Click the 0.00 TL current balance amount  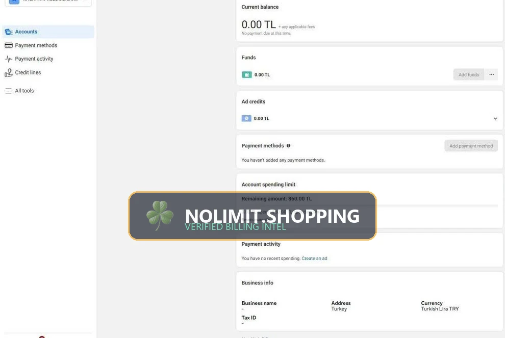[x=259, y=24]
